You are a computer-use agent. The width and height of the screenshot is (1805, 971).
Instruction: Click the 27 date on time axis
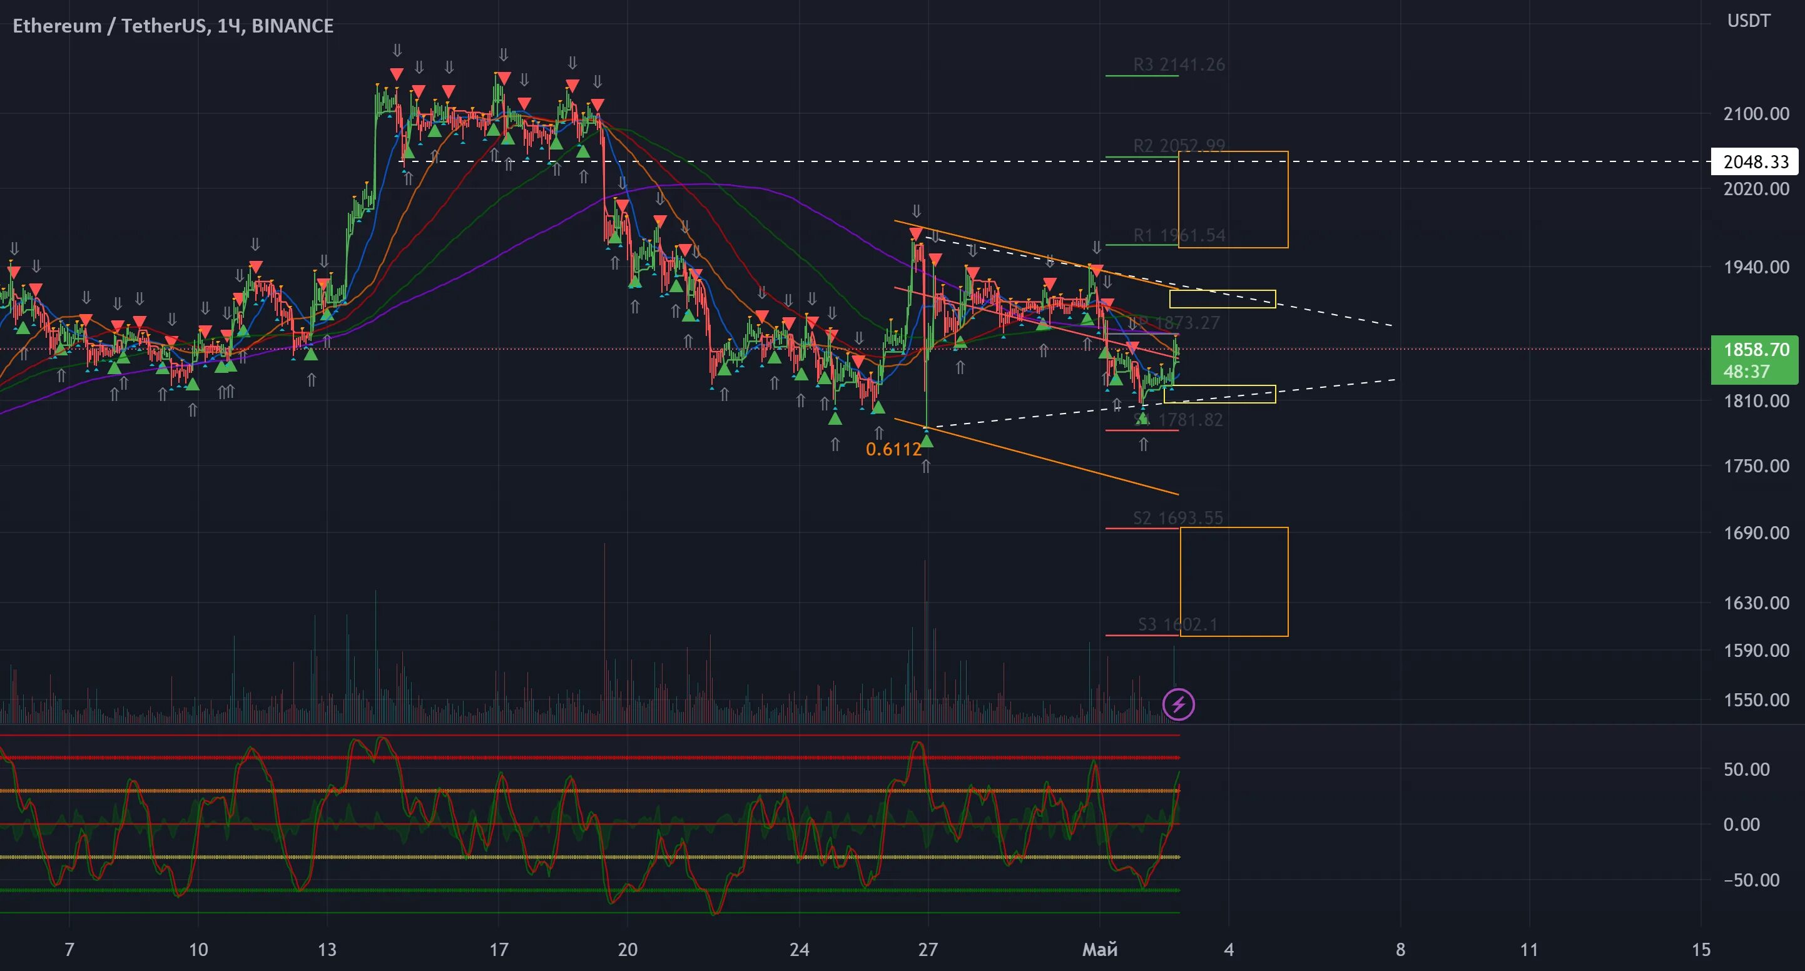[928, 950]
